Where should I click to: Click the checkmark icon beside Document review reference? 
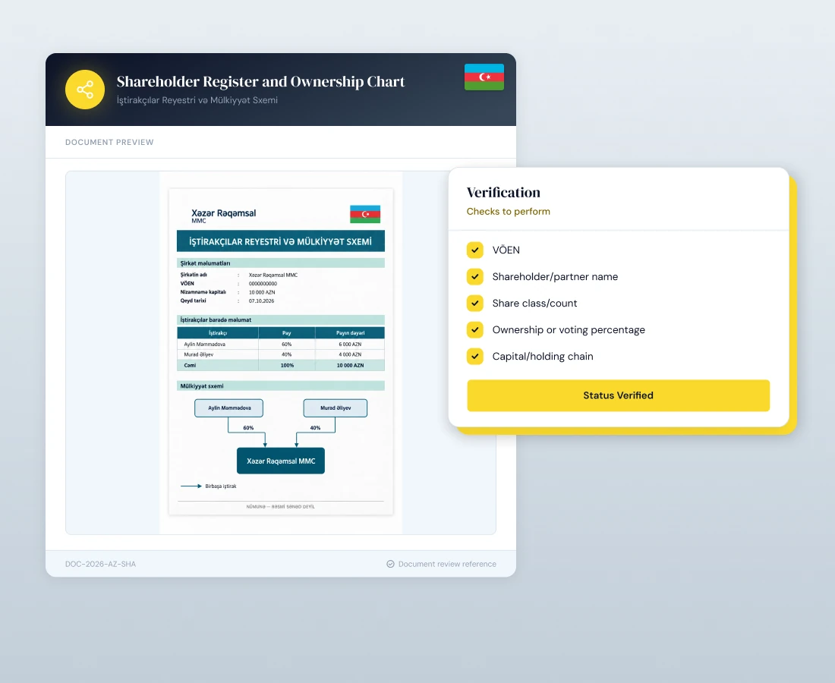390,564
